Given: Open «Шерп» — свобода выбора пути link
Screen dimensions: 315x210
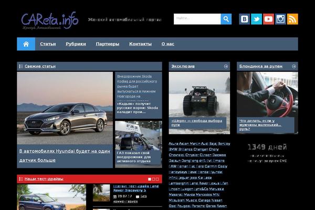Looking at the screenshot, I should tap(197, 123).
